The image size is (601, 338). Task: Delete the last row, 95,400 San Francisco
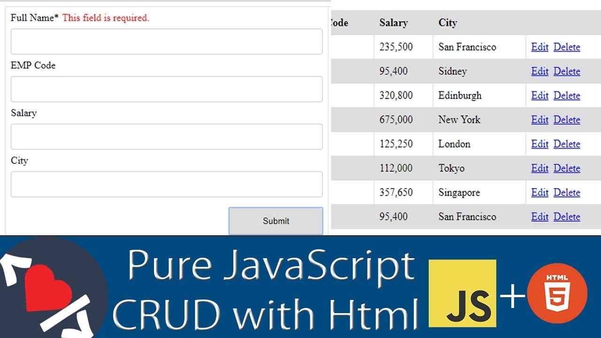point(567,217)
